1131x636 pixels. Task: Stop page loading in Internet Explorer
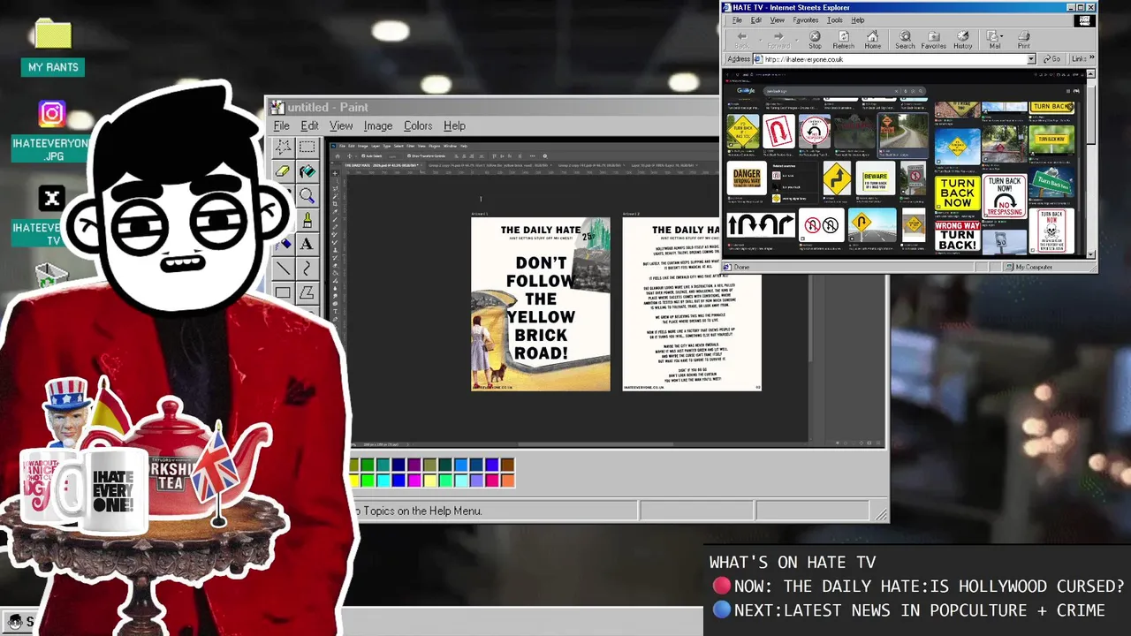click(815, 40)
